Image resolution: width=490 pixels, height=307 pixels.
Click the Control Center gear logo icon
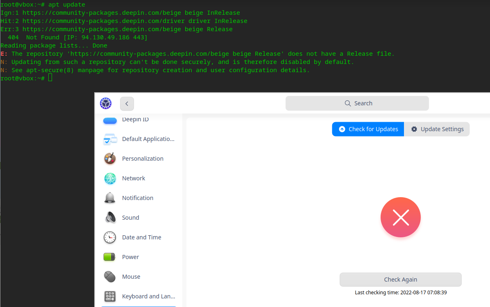click(x=106, y=103)
